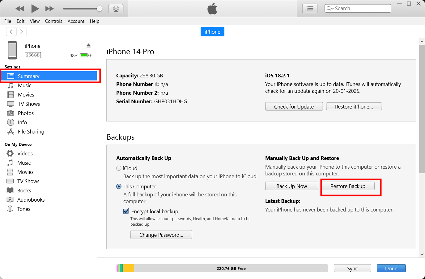Open the Controls menu

click(x=53, y=21)
